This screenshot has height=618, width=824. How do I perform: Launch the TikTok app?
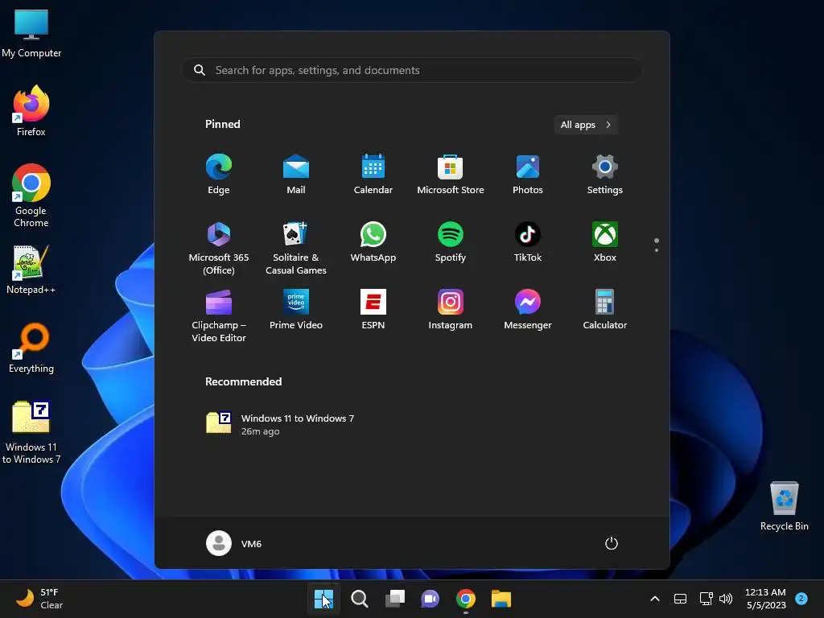pyautogui.click(x=528, y=241)
